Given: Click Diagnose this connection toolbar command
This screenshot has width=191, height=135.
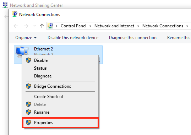Looking at the screenshot, I should click(133, 38).
